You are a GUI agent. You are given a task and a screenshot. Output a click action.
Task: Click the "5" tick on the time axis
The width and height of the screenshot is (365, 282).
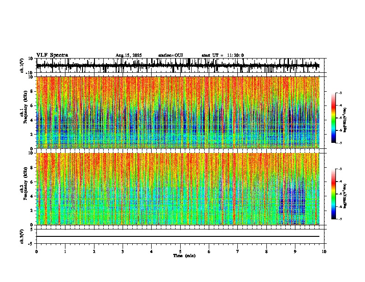[180, 252]
